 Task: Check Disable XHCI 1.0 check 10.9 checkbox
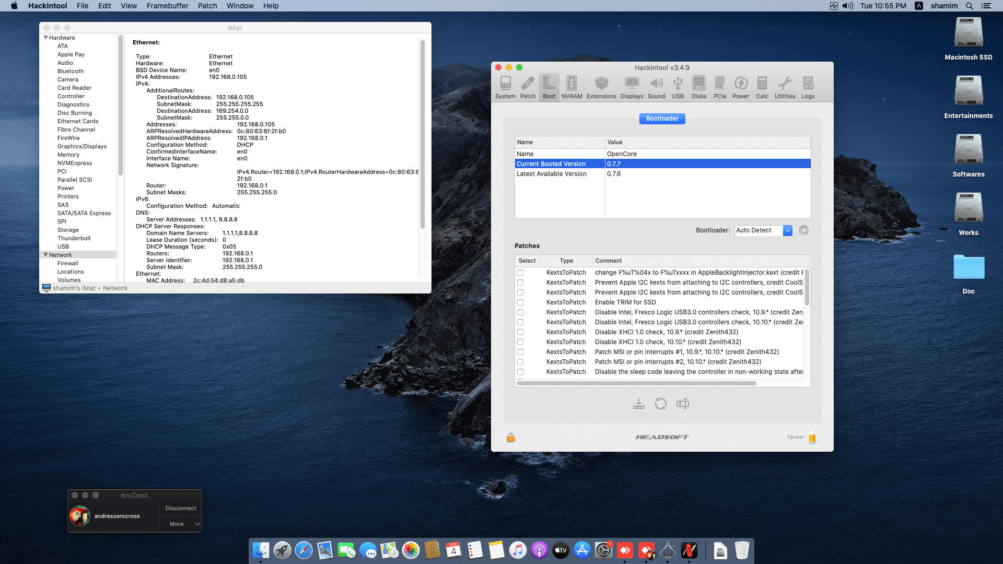point(520,332)
